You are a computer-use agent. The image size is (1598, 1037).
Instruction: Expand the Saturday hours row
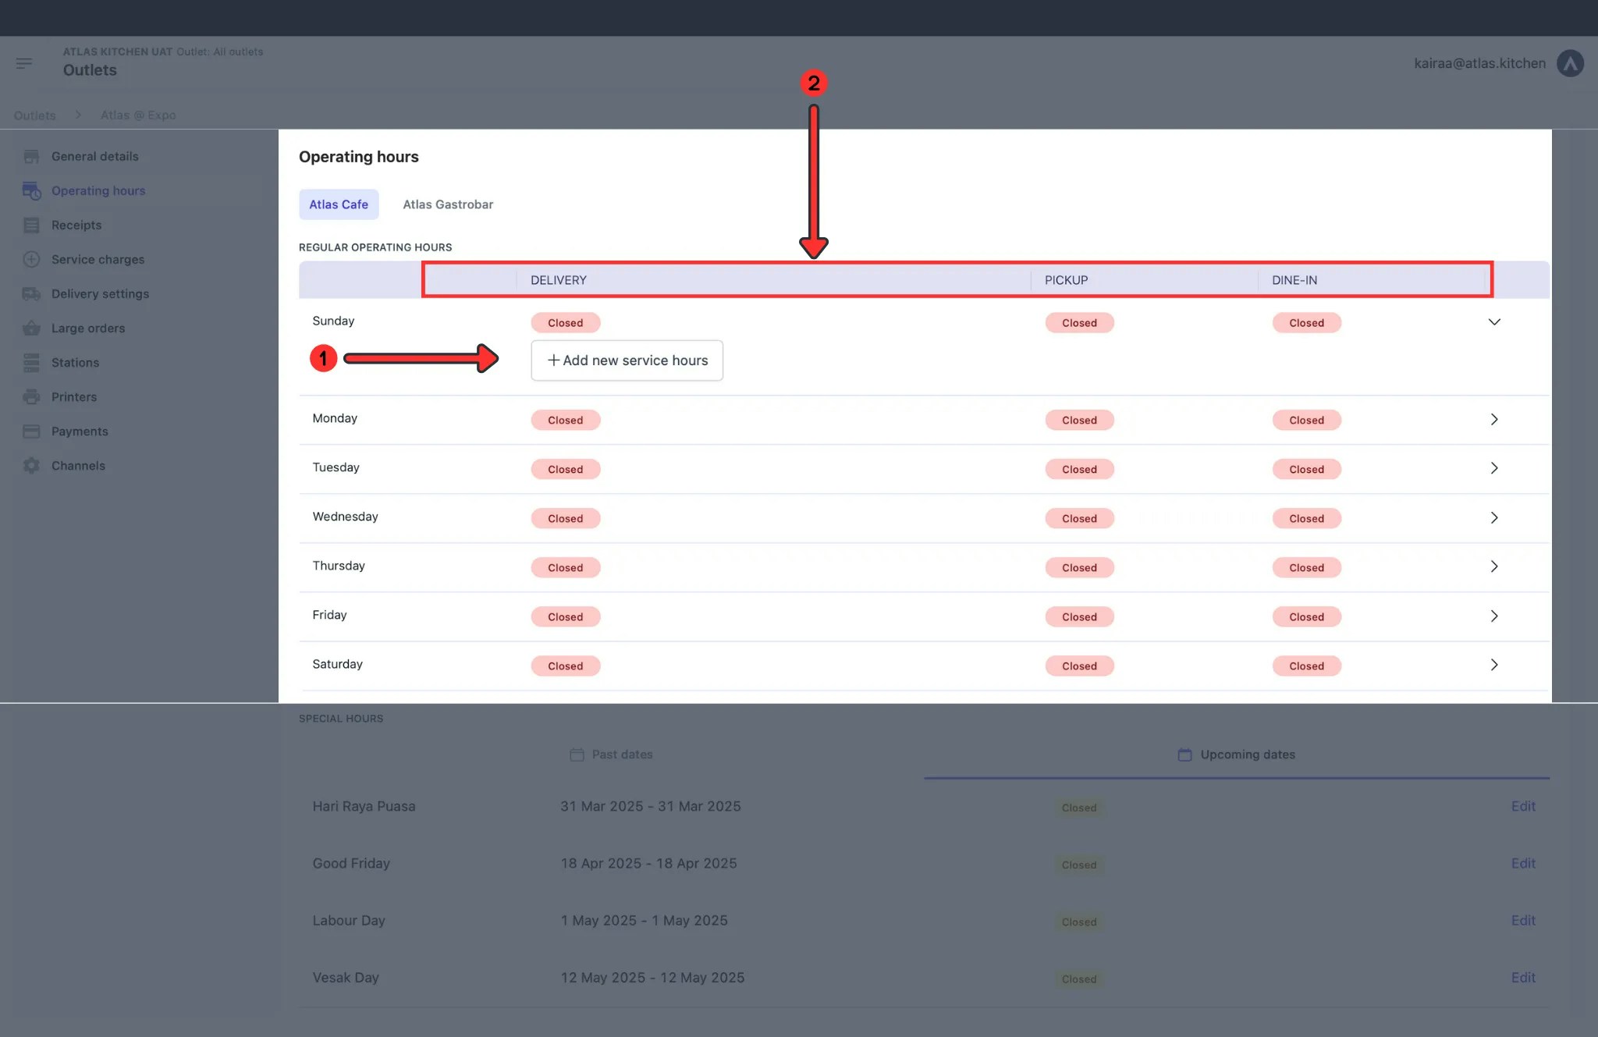coord(1495,665)
